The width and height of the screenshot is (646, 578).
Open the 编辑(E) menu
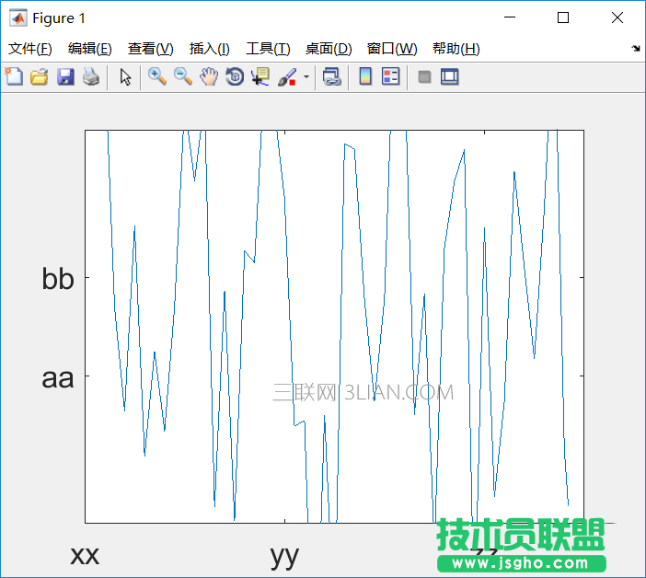pyautogui.click(x=90, y=49)
